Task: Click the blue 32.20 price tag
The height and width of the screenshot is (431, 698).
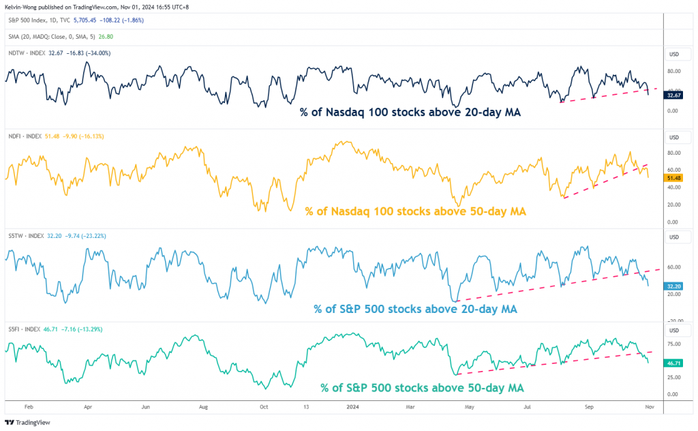Action: pyautogui.click(x=674, y=287)
